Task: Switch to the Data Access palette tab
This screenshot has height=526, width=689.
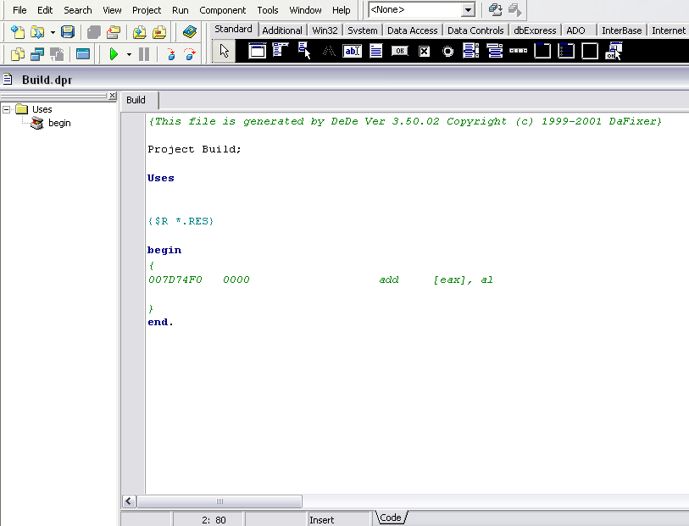Action: [x=412, y=30]
